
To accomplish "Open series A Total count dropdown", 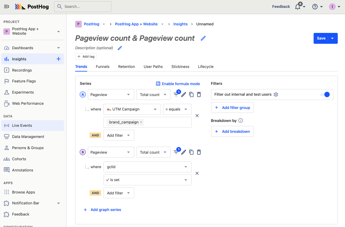I will (x=153, y=94).
